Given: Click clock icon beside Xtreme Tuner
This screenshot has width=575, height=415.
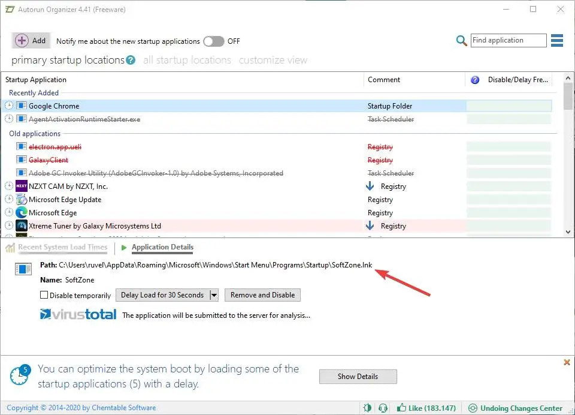Looking at the screenshot, I should pyautogui.click(x=9, y=226).
